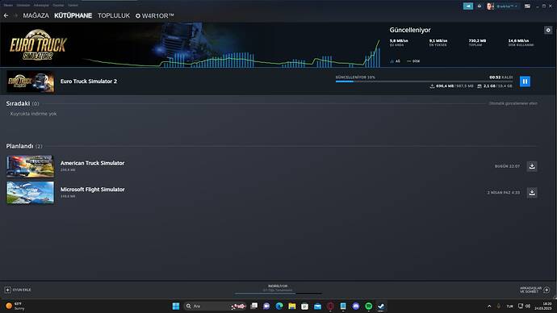Open the W4R1OR profile menu

click(x=155, y=15)
